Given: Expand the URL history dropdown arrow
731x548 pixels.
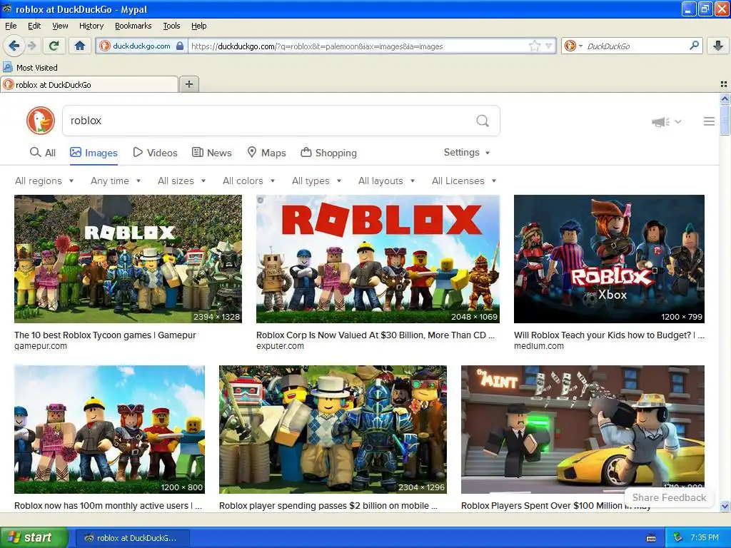Looking at the screenshot, I should click(548, 46).
